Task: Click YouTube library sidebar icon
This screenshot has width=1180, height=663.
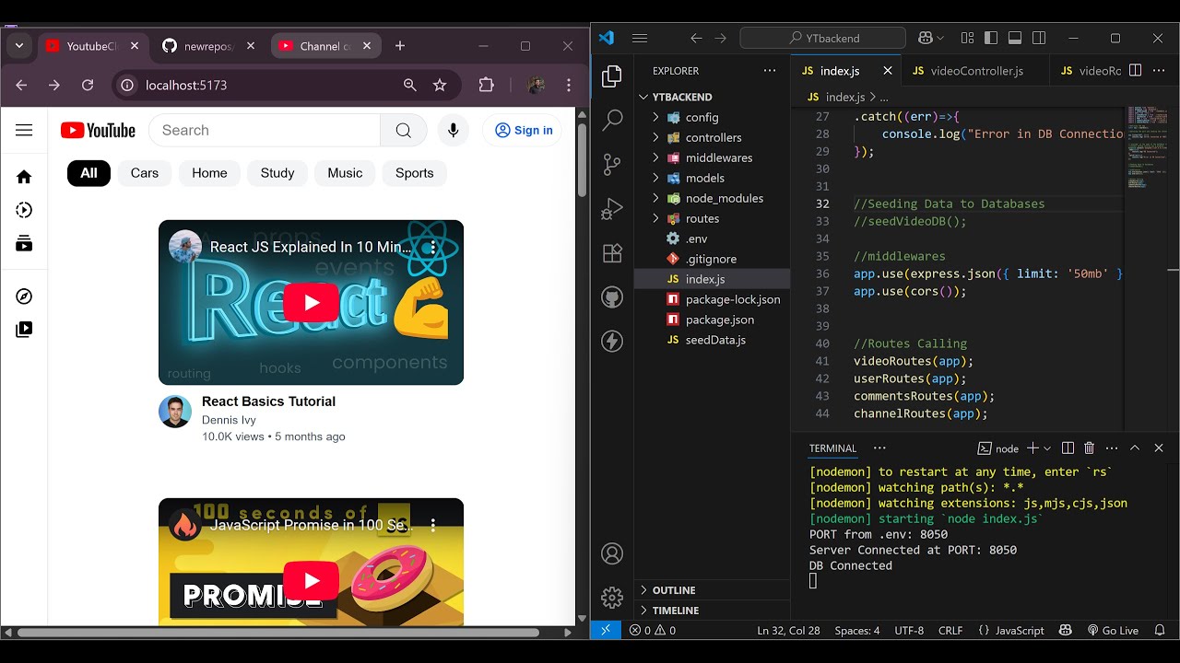Action: (24, 329)
